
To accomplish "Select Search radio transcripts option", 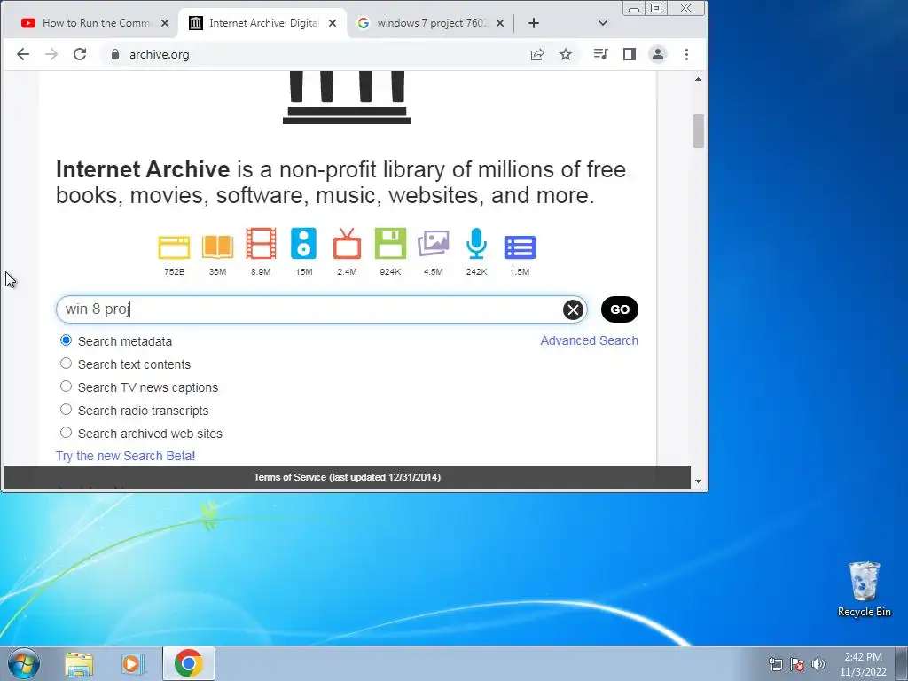I will (x=66, y=410).
